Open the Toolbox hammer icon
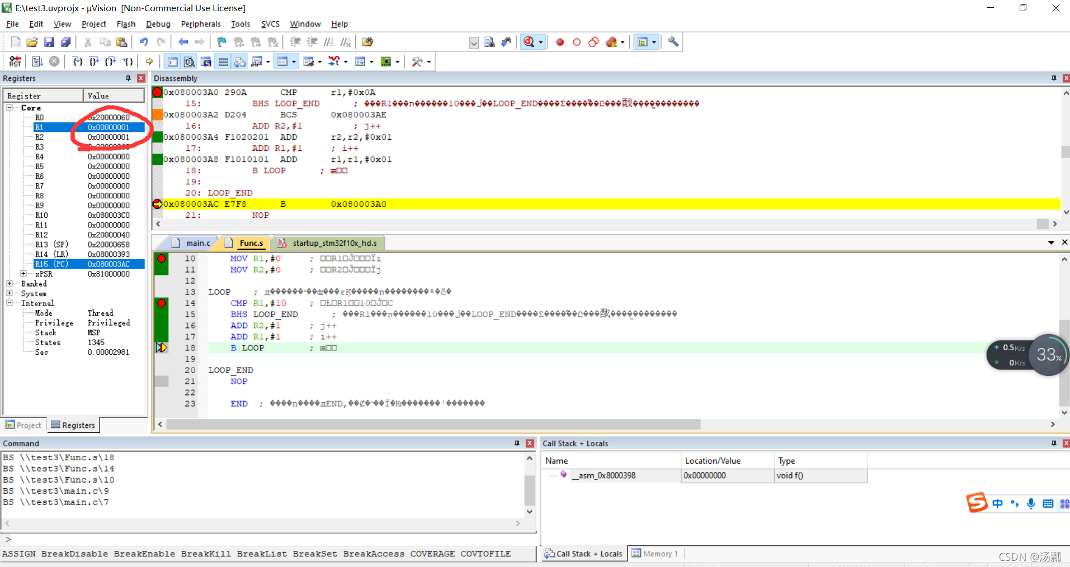Image resolution: width=1070 pixels, height=567 pixels. 417,61
